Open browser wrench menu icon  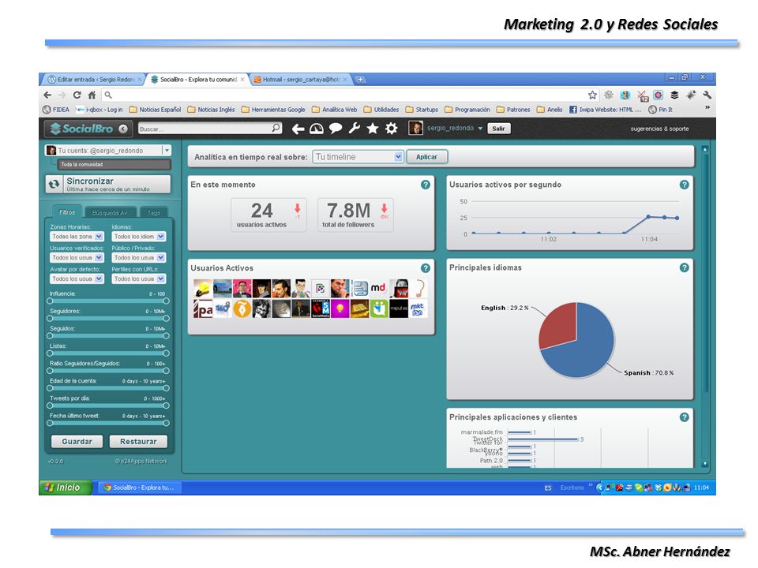point(707,95)
